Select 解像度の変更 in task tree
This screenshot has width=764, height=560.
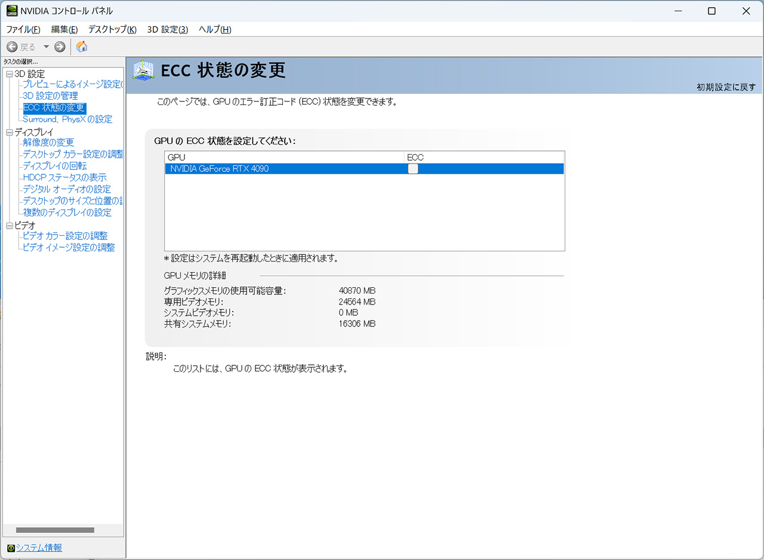tap(48, 142)
